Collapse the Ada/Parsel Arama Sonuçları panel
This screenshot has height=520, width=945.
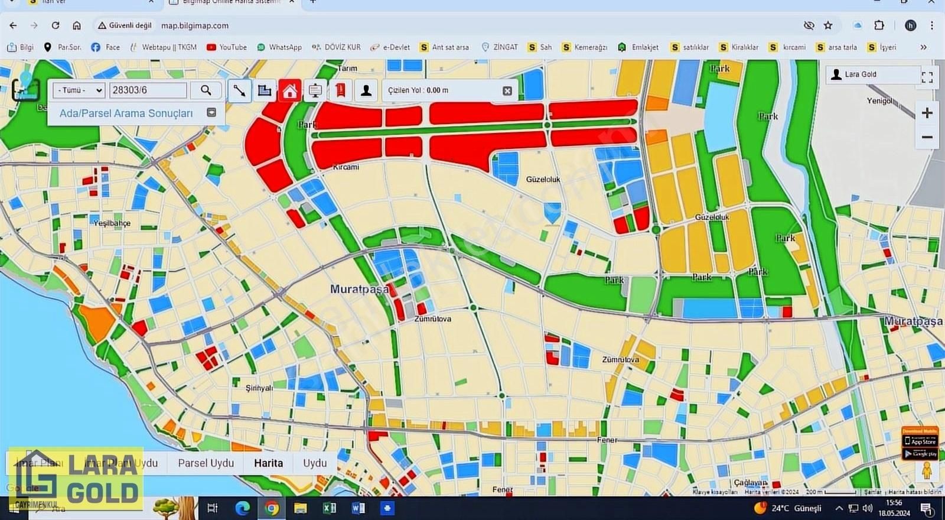[211, 112]
